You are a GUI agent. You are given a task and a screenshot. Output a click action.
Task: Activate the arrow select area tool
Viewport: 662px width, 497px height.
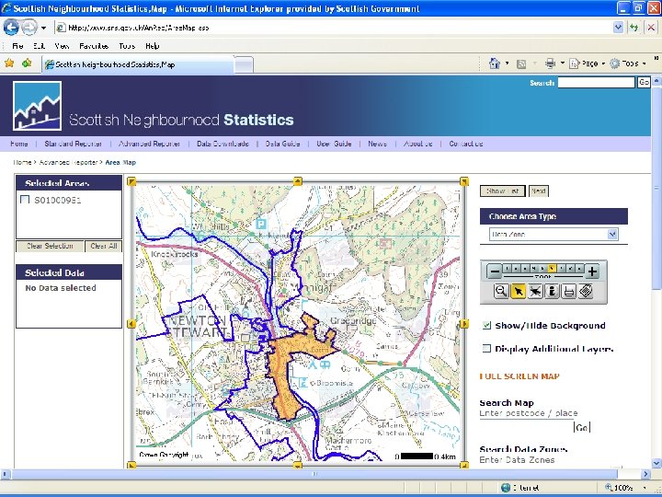[x=518, y=291]
